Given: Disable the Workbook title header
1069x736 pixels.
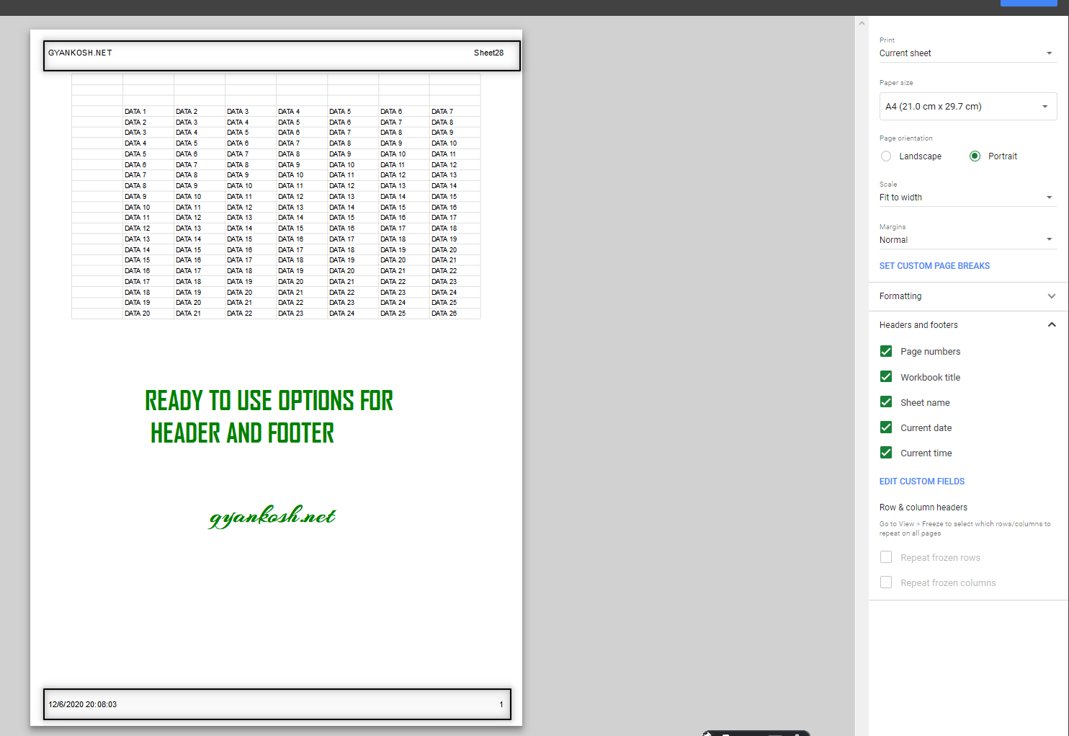Looking at the screenshot, I should 885,376.
